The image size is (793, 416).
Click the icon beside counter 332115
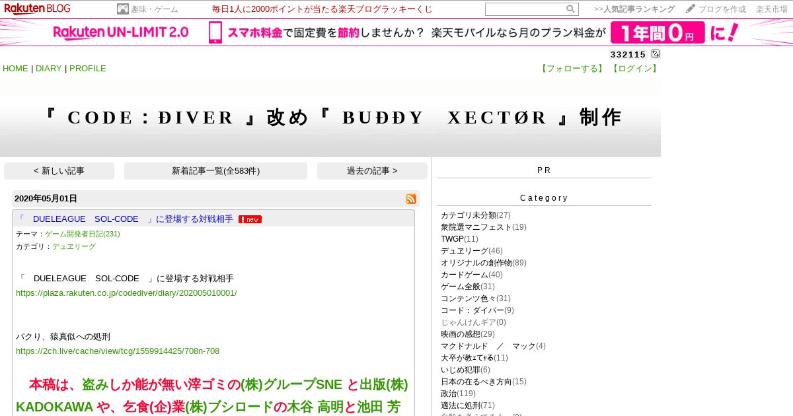pos(655,54)
